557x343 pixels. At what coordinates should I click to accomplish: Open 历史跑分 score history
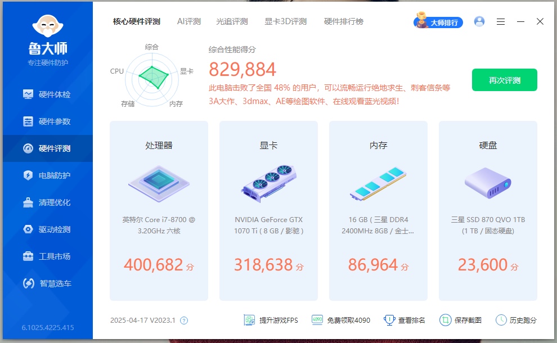coord(516,320)
